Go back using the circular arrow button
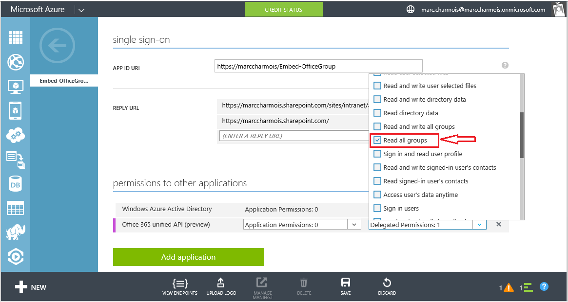The width and height of the screenshot is (568, 302). 57,46
